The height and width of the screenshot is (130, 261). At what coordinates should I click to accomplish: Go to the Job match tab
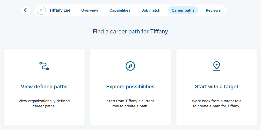click(151, 10)
